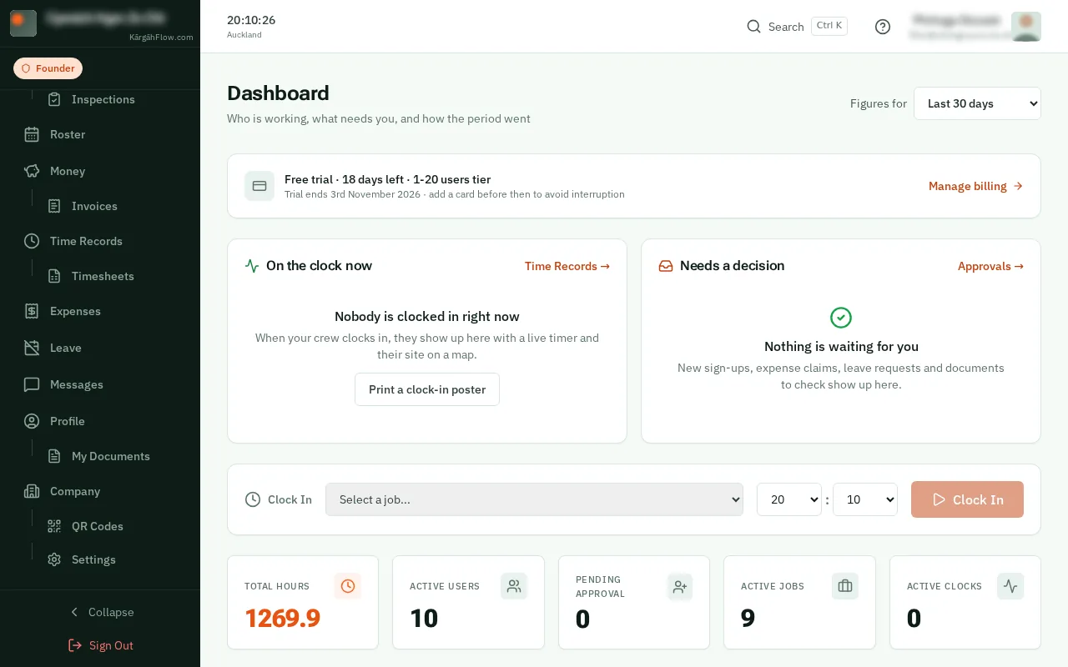Click the Money piggy bank icon
The width and height of the screenshot is (1068, 667).
click(32, 171)
